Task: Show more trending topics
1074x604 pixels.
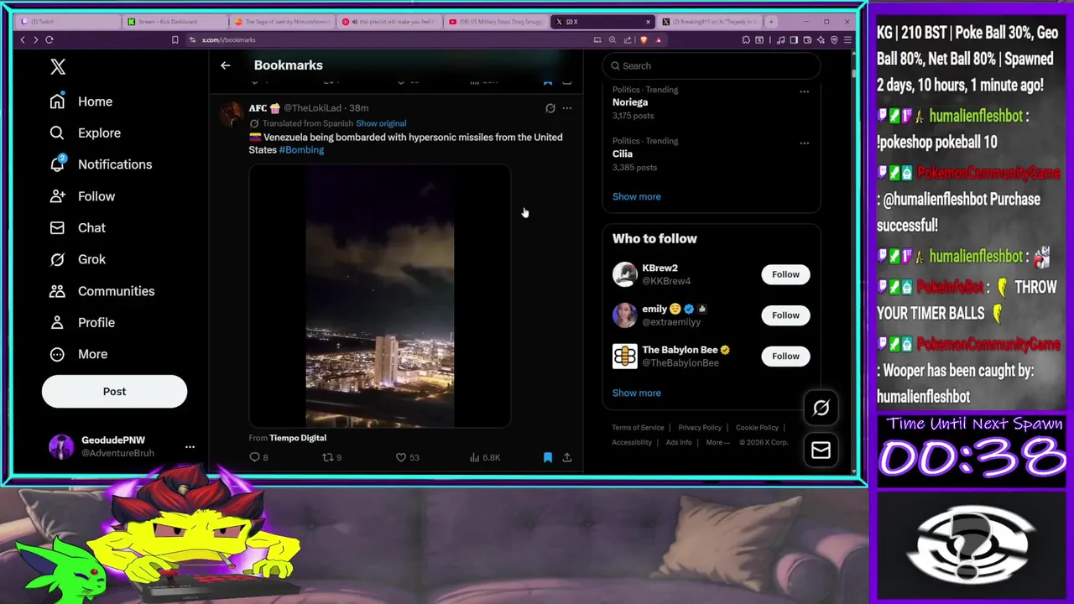Action: point(636,196)
